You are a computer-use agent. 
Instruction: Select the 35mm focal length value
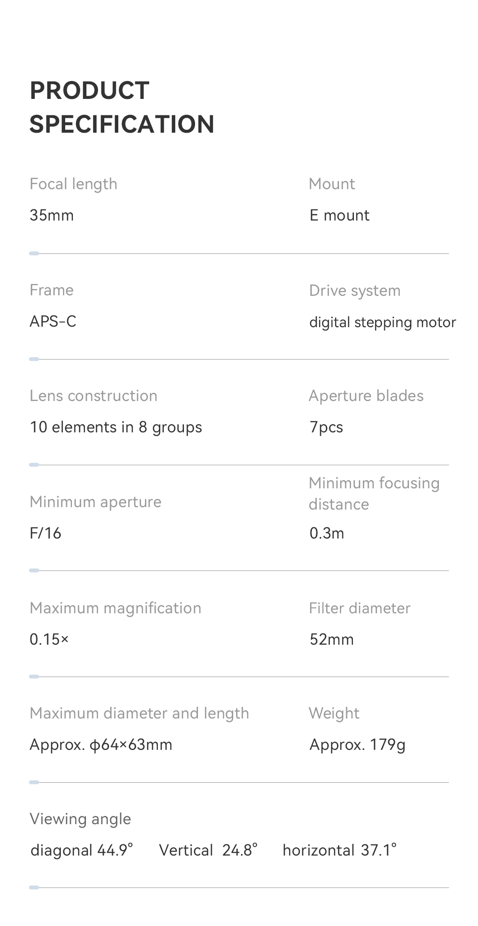coord(52,215)
